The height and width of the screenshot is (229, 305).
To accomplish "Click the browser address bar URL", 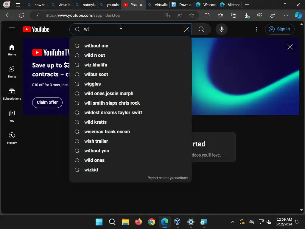I will click(82, 15).
